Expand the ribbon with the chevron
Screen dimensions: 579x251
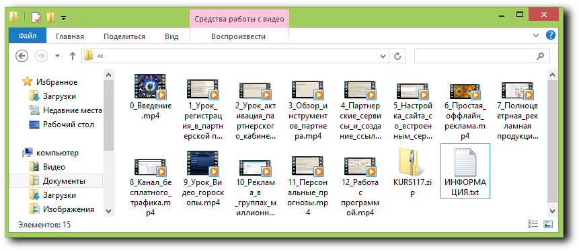pos(536,36)
